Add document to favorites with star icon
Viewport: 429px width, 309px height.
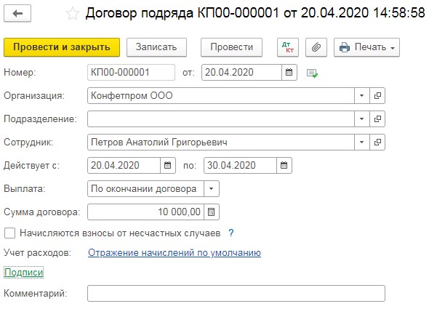pos(73,14)
